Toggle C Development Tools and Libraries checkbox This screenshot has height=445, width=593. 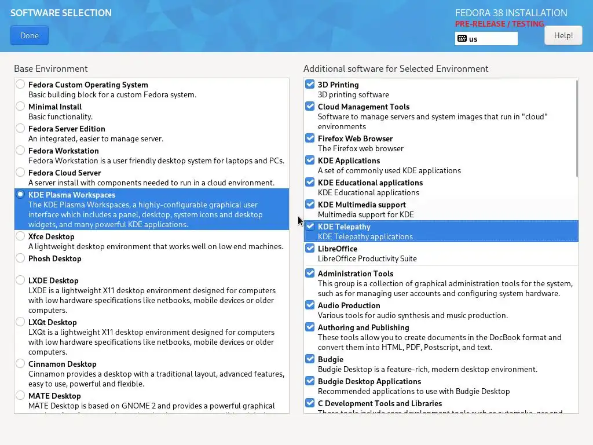click(310, 403)
